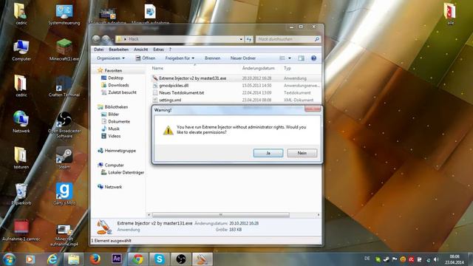Viewport: 473px width, 266px height.
Task: Select the Steam desktop shortcut
Action: (64, 158)
